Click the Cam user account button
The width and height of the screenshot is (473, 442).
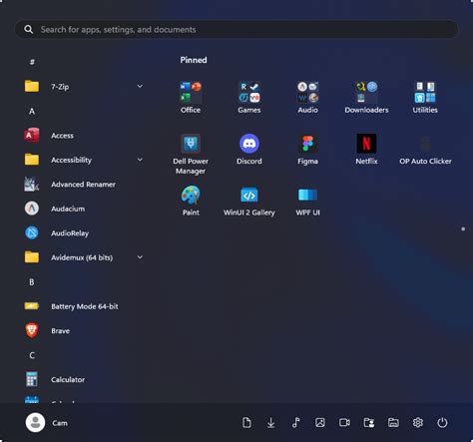point(47,423)
